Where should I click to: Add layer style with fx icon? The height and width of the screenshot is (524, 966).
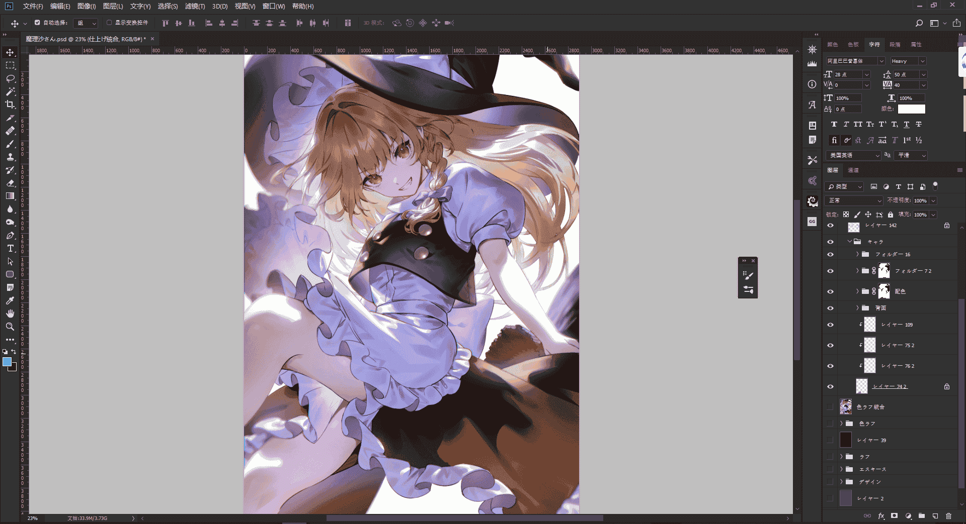coord(881,516)
